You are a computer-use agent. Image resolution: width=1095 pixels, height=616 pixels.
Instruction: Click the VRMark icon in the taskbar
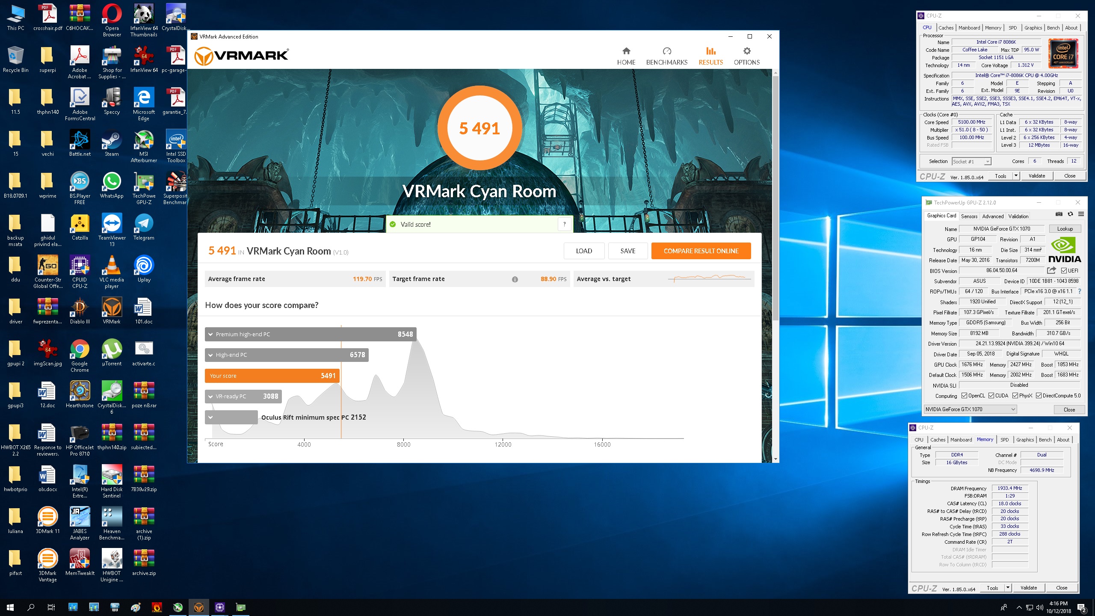point(199,607)
